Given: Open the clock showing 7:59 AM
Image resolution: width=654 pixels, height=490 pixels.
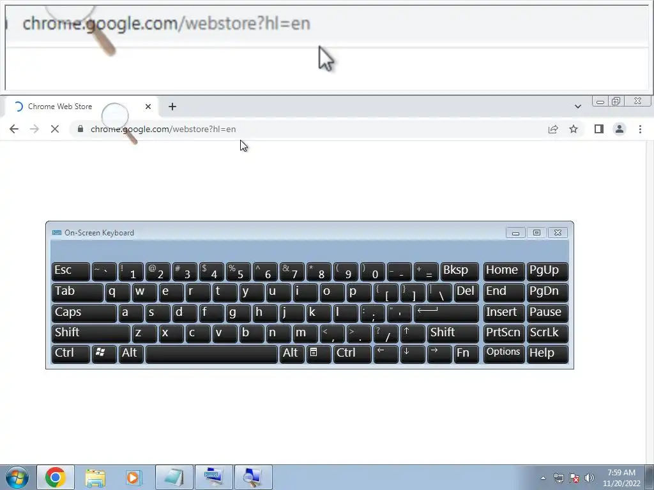Looking at the screenshot, I should point(621,478).
